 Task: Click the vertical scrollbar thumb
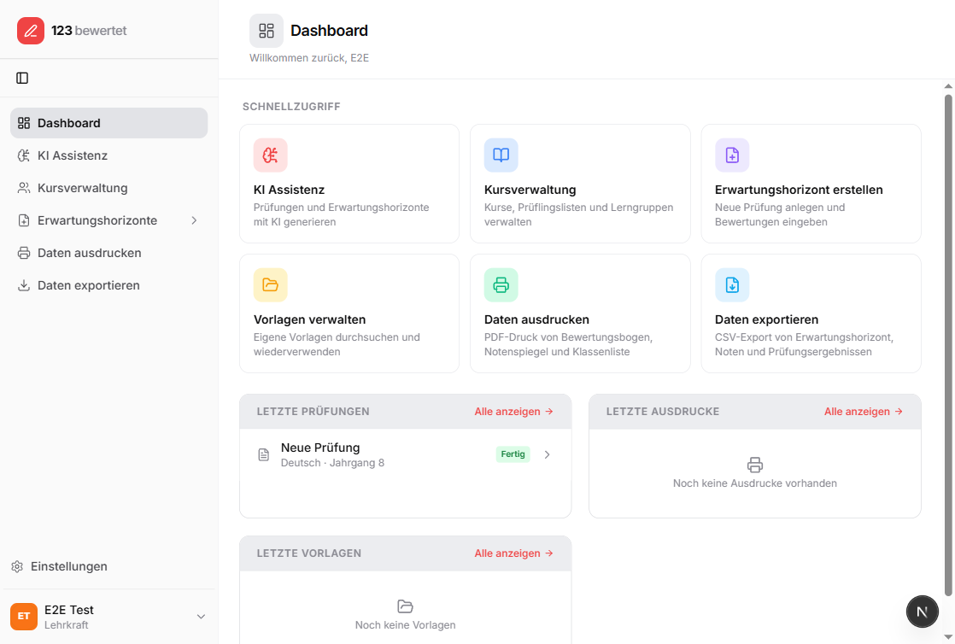948,345
